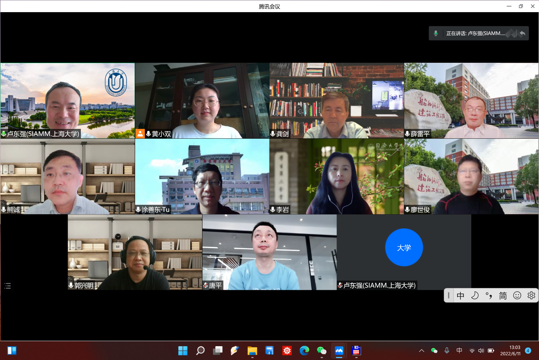
Task: Click the microphone icon next to 薛雷平
Action: pyautogui.click(x=408, y=134)
